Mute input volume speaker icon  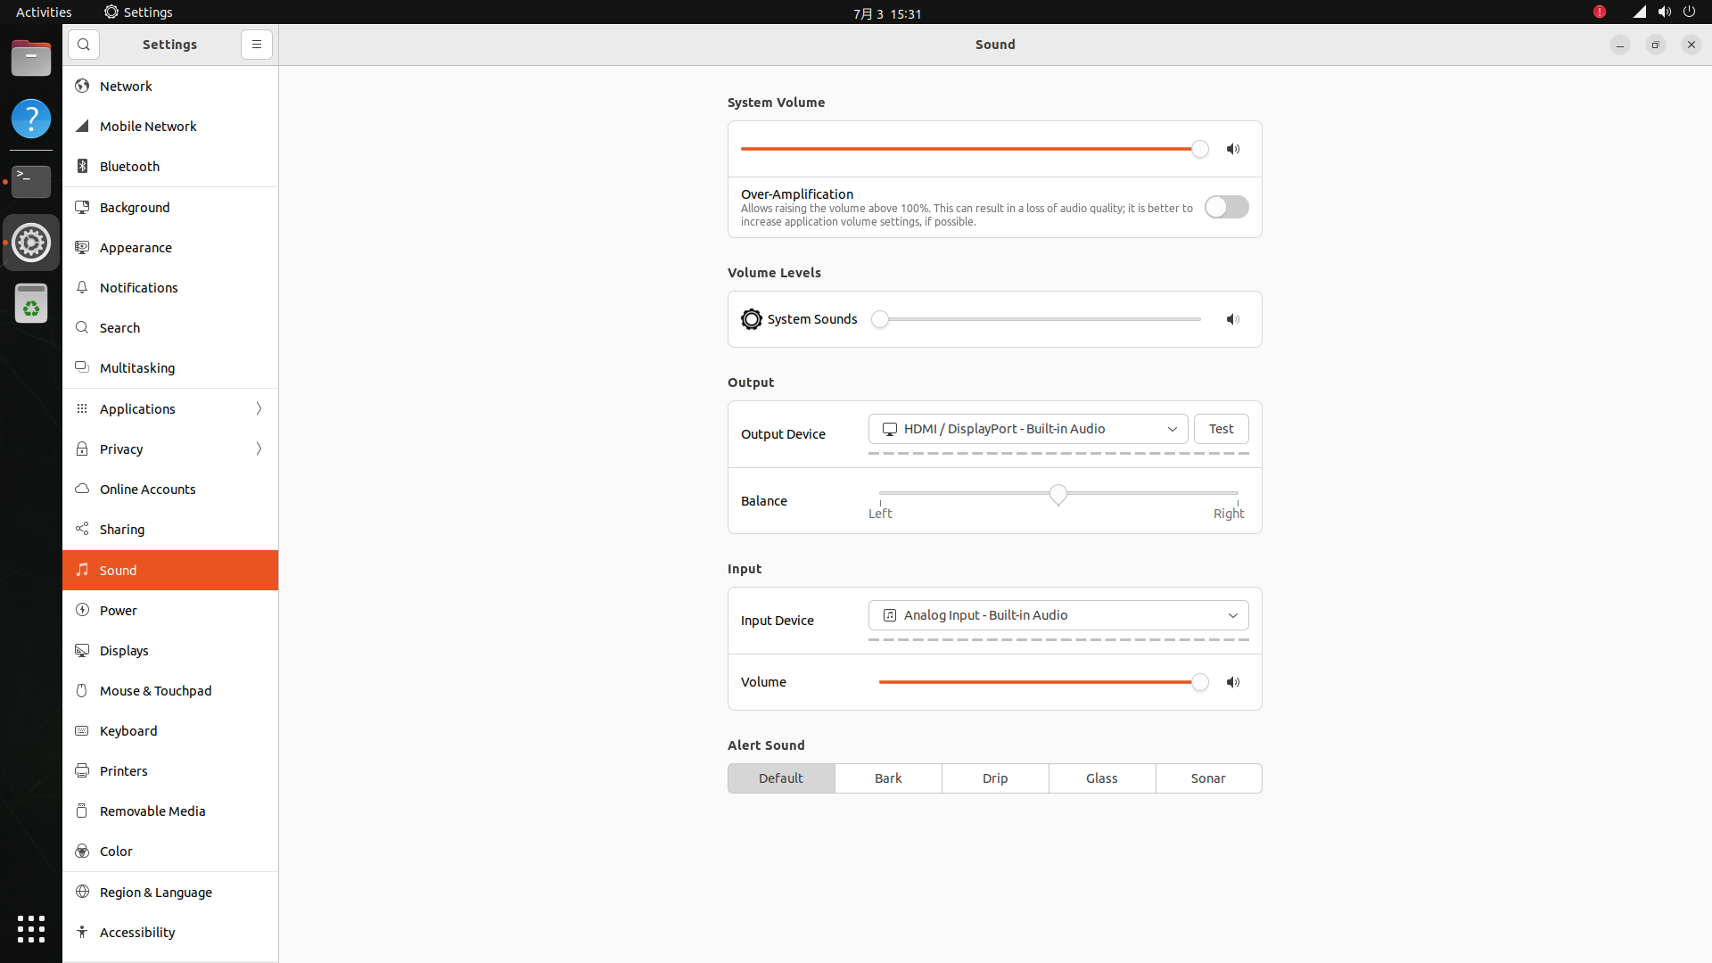coord(1233,682)
